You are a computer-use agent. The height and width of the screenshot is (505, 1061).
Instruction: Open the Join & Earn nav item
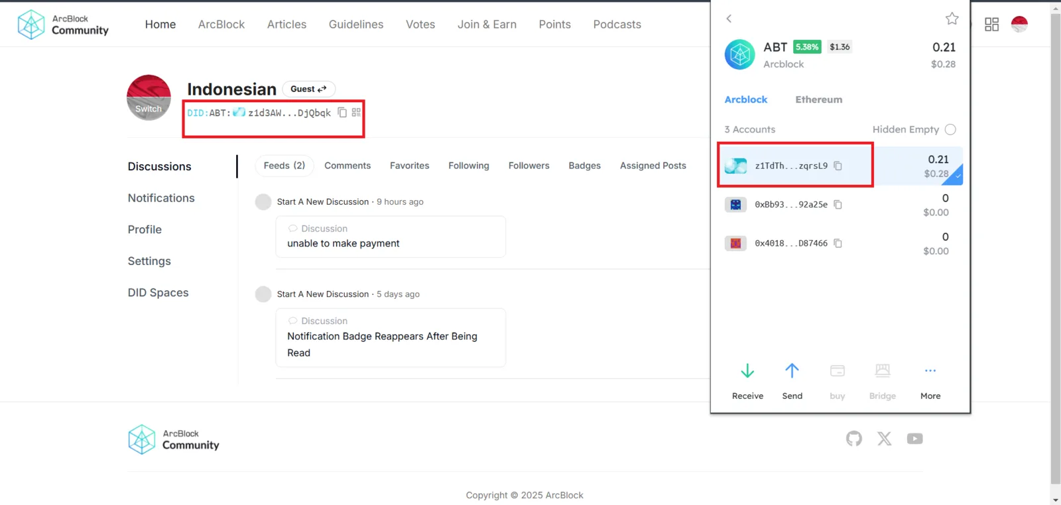tap(487, 25)
